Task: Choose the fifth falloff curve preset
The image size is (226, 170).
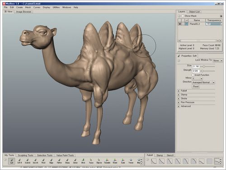Action: (x=186, y=161)
